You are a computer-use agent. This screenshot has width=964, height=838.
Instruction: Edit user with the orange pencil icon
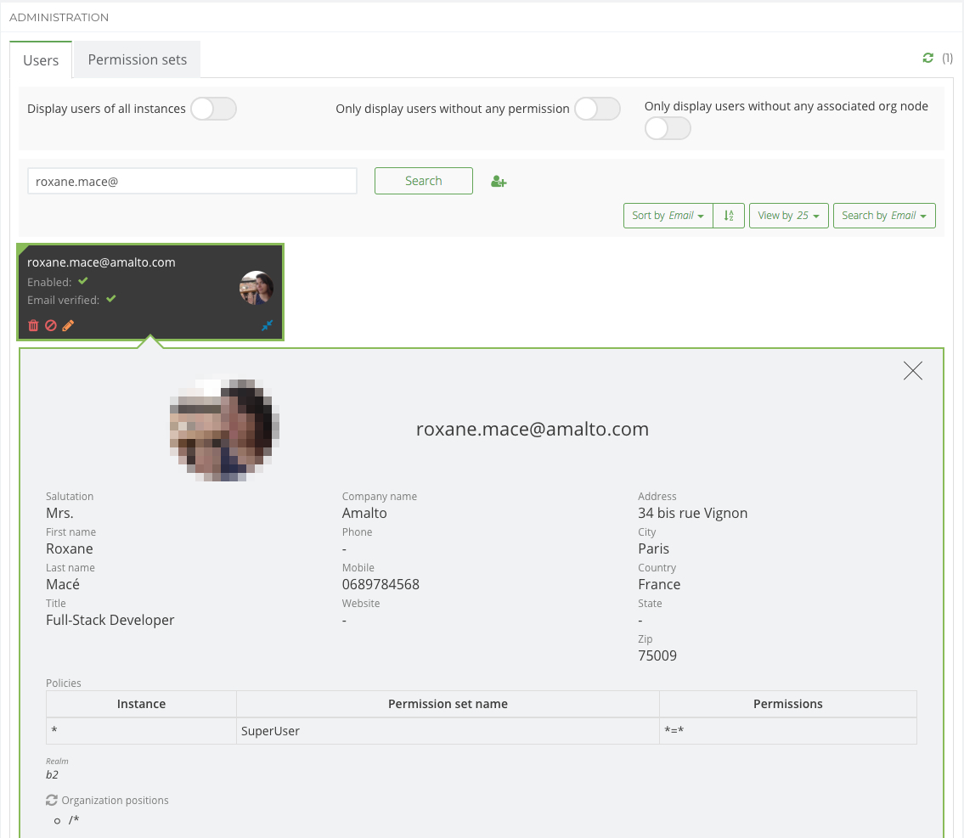tap(68, 325)
